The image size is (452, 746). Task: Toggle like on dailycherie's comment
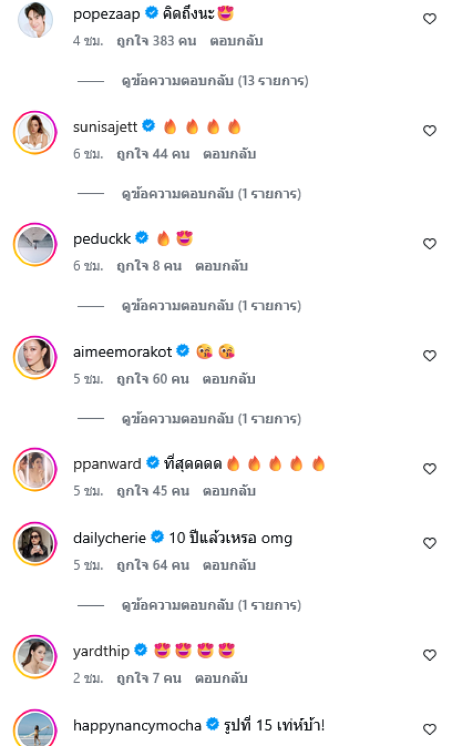pyautogui.click(x=430, y=543)
